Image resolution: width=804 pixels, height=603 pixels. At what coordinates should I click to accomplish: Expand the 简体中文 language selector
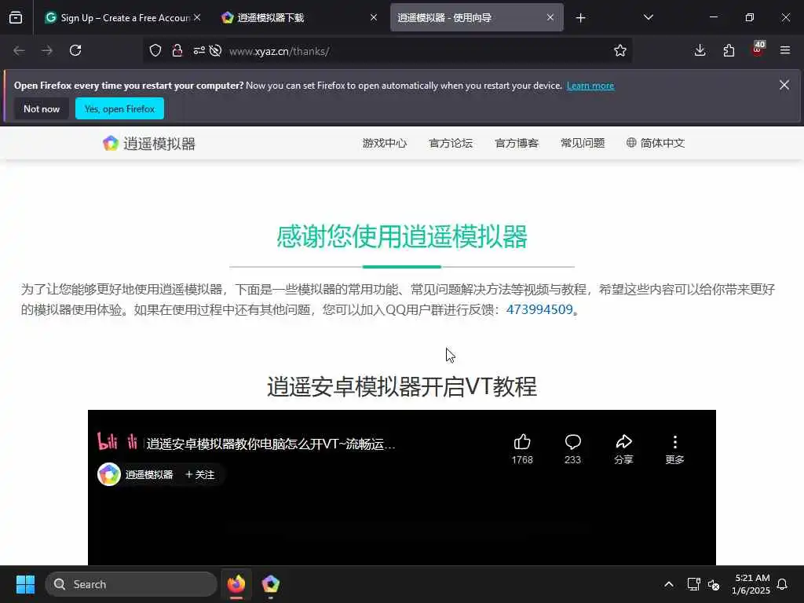pos(656,143)
